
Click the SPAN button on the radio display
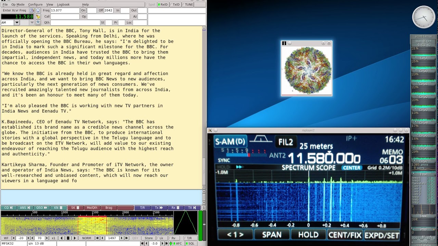pos(272,235)
